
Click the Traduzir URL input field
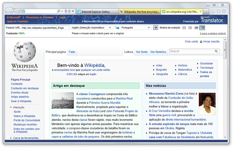click(45, 28)
